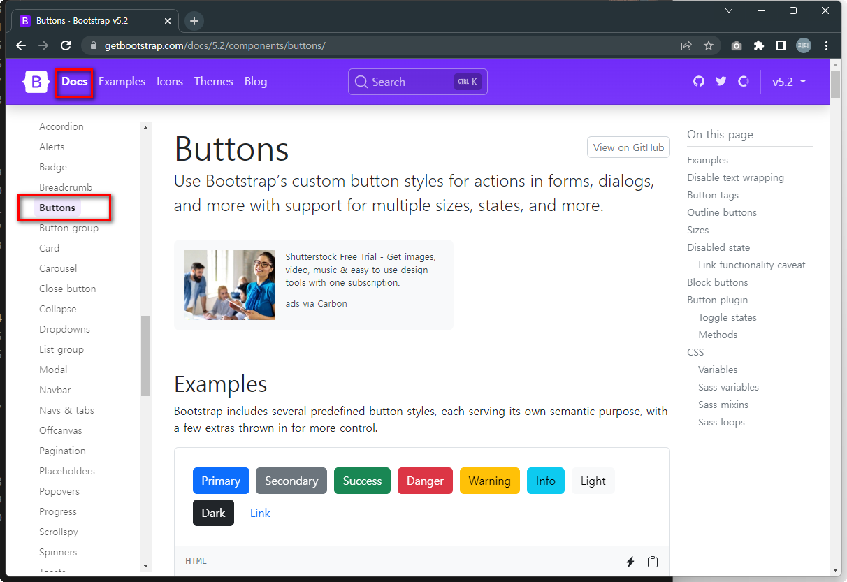Image resolution: width=847 pixels, height=582 pixels.
Task: Click the browser forward arrow
Action: (43, 45)
